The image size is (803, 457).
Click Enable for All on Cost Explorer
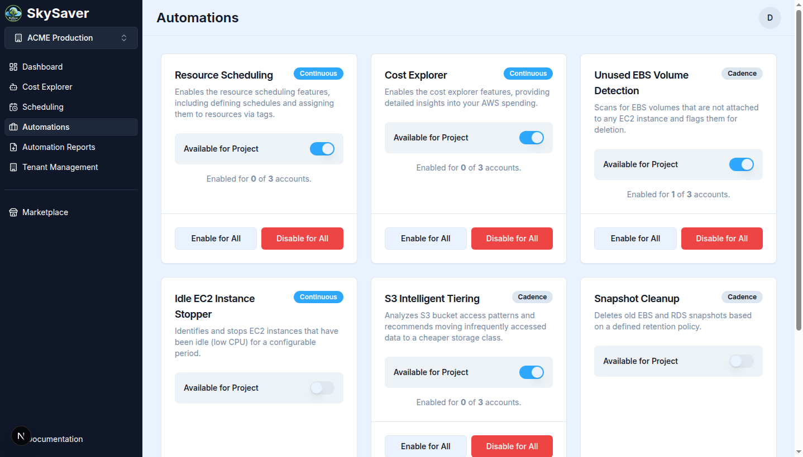click(x=426, y=238)
